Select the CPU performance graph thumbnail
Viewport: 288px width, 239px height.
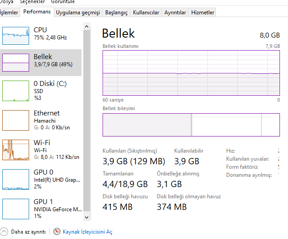click(x=16, y=35)
